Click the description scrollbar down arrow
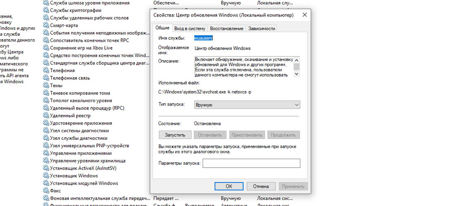The width and height of the screenshot is (455, 206). (x=296, y=74)
